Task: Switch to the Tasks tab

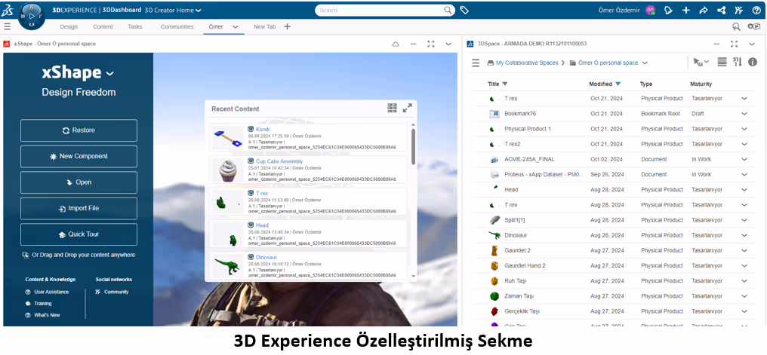Action: pyautogui.click(x=135, y=27)
